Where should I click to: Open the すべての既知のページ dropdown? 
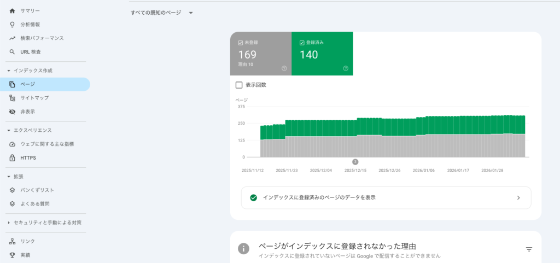162,13
